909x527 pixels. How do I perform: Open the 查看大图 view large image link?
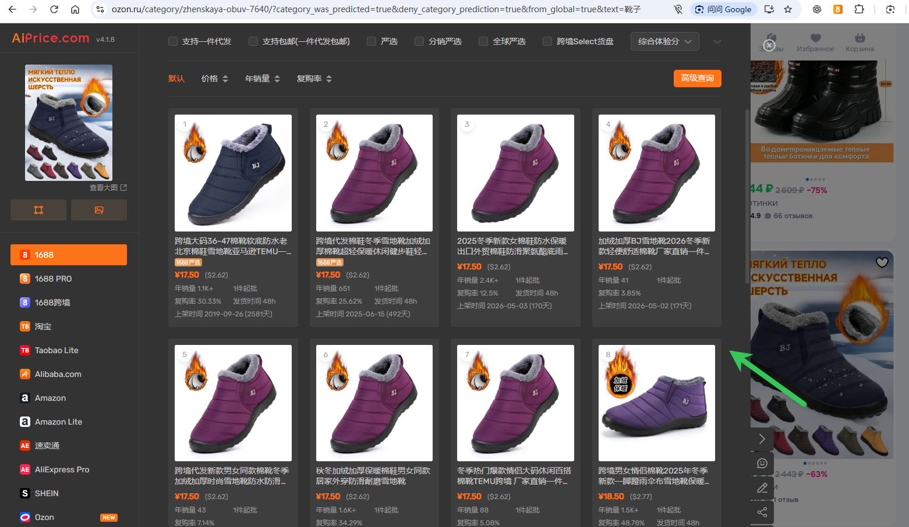tap(108, 187)
